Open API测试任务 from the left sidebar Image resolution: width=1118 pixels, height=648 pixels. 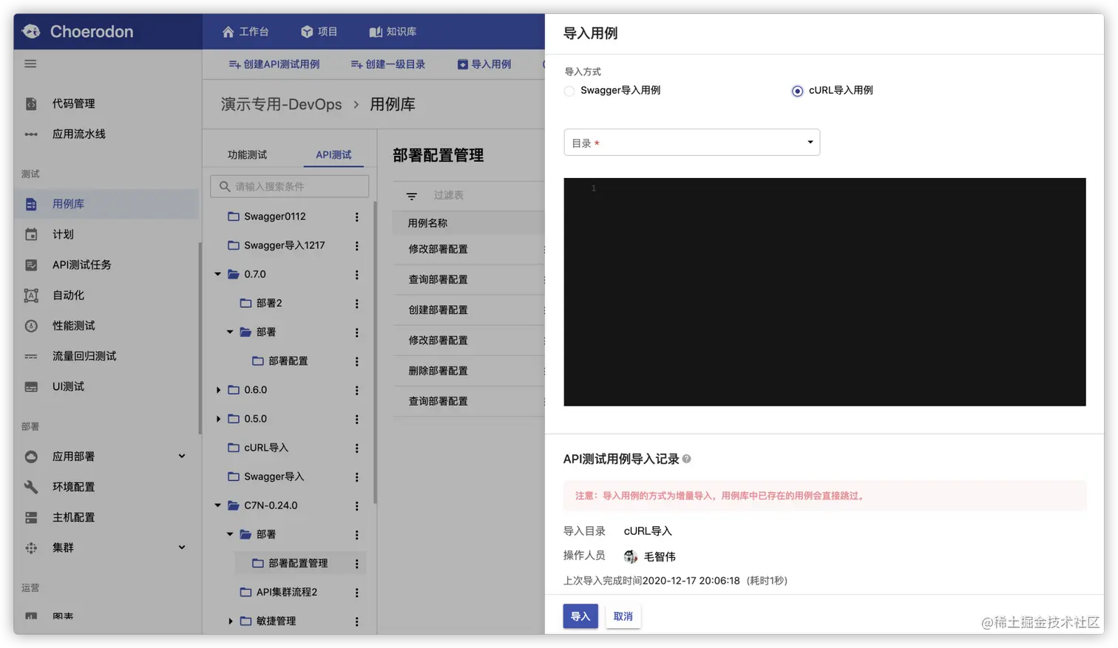click(x=32, y=264)
